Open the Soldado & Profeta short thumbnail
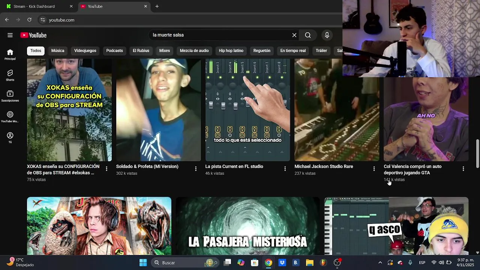 [159, 110]
